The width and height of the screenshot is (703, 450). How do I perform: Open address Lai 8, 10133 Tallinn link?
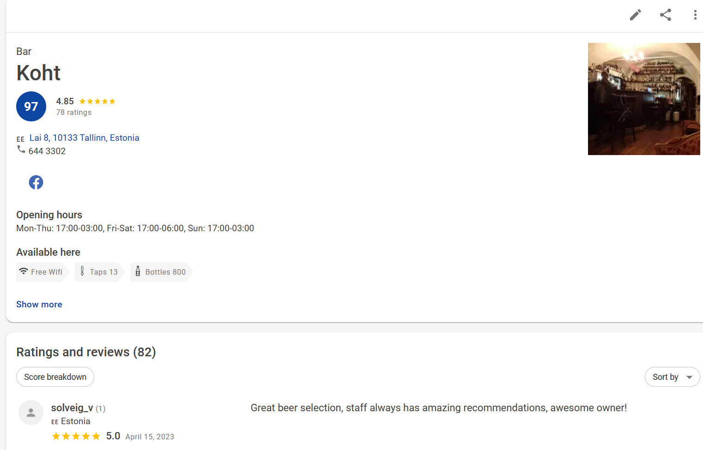84,138
